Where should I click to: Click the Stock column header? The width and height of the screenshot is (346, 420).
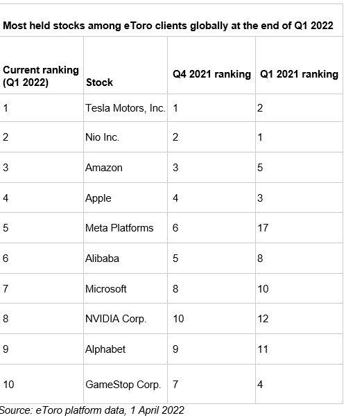[x=99, y=82]
